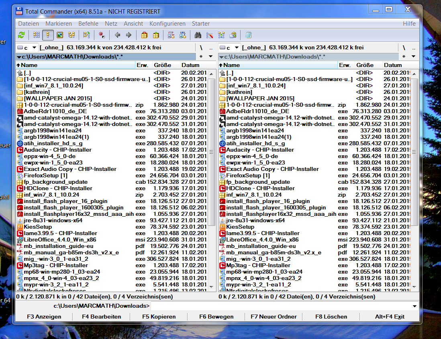Image resolution: width=441 pixels, height=339 pixels.
Task: Click the F8 Löschen button
Action: [x=331, y=317]
